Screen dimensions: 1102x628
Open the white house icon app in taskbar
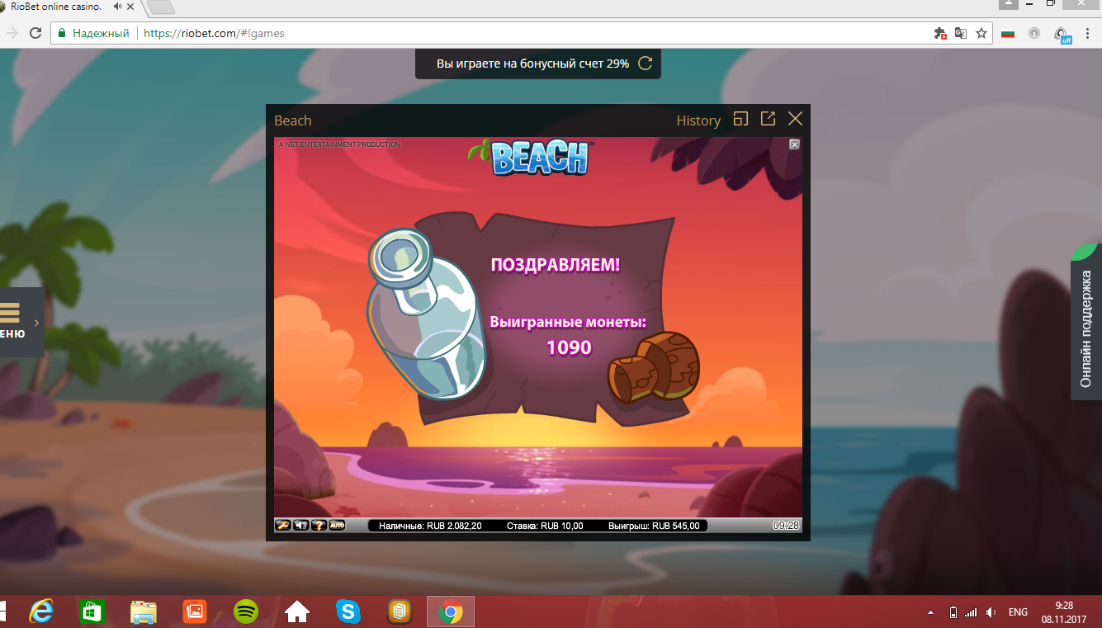297,611
